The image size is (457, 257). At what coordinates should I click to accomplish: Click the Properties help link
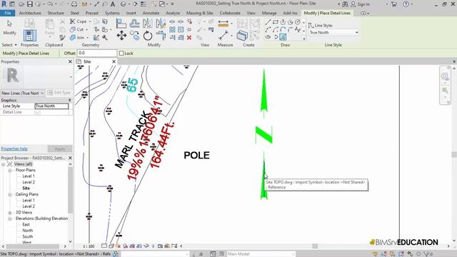coord(14,148)
